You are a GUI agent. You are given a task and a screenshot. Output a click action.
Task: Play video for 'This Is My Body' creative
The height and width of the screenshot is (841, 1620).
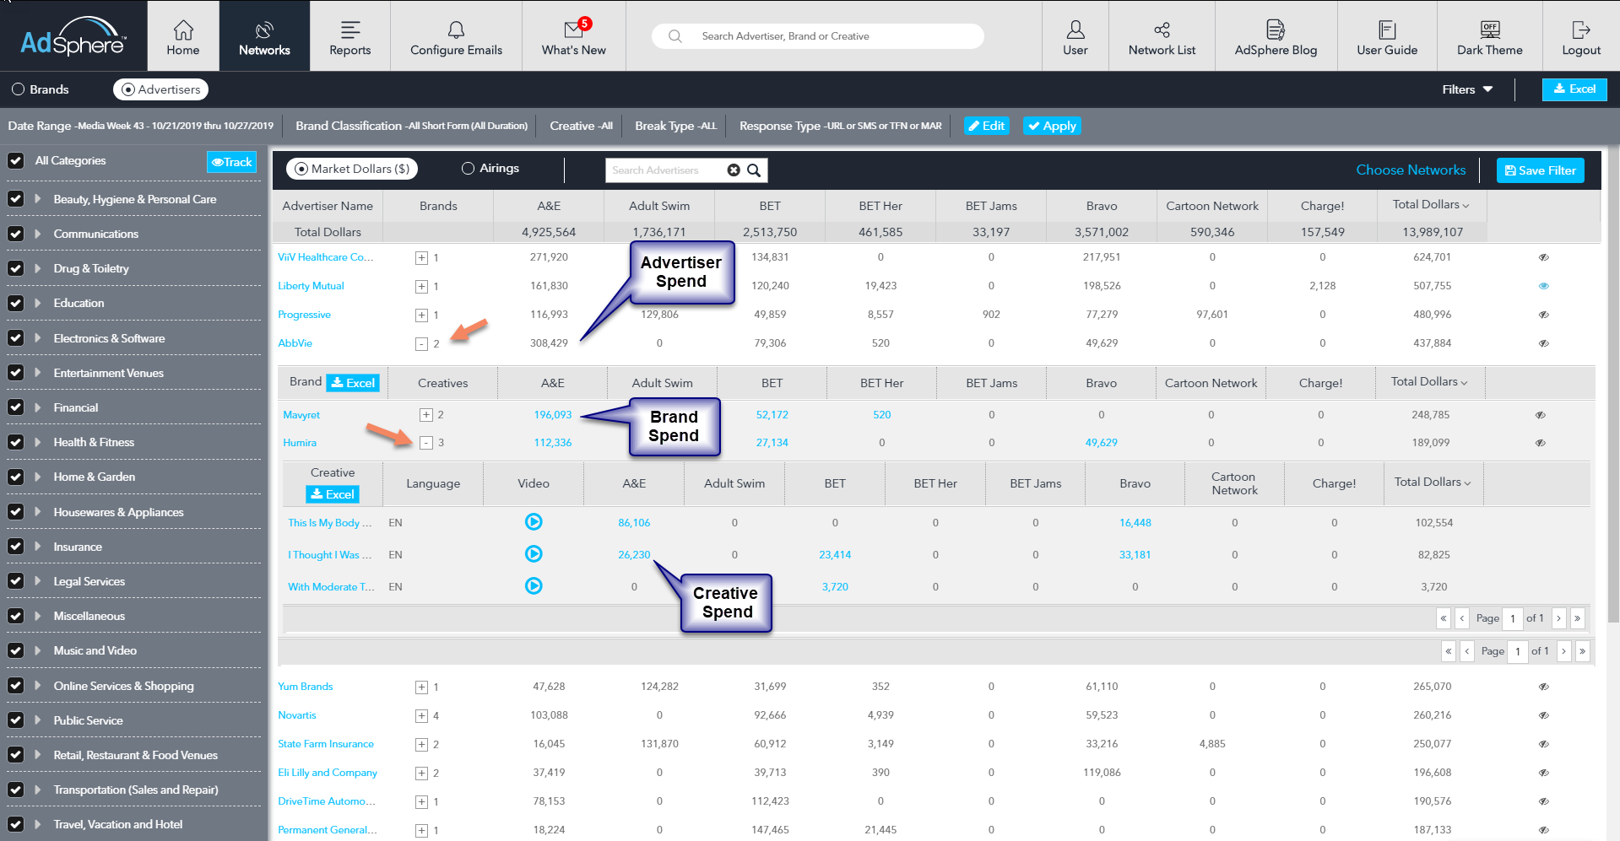(534, 522)
